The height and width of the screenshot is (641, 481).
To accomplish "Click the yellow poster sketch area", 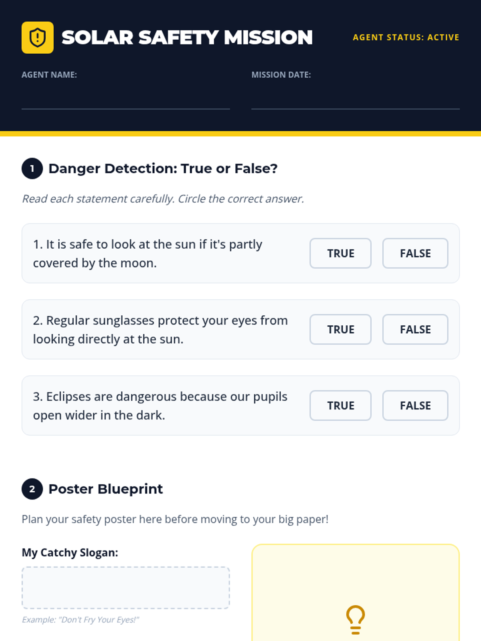I will point(356,593).
